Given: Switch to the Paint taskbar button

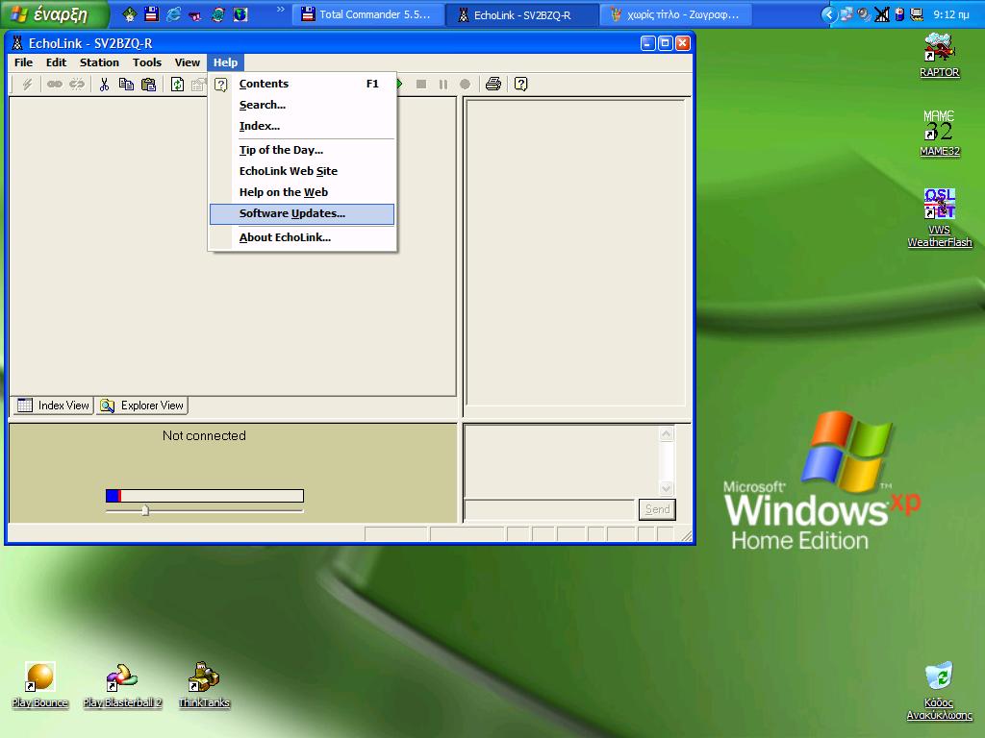Looking at the screenshot, I should [x=676, y=14].
